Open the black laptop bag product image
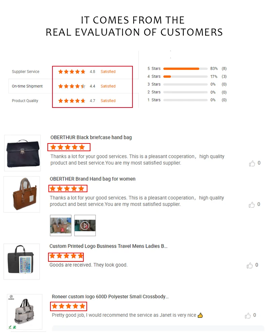The width and height of the screenshot is (269, 336). (22, 261)
